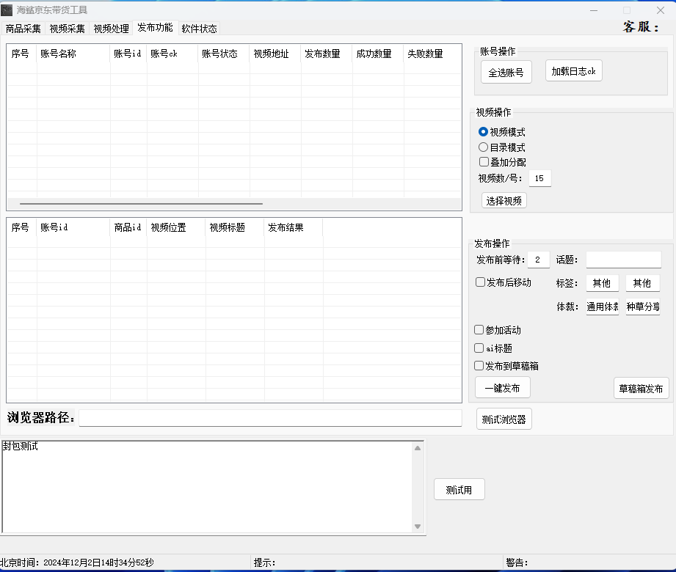Toggle the ai标题 checkbox

point(479,348)
